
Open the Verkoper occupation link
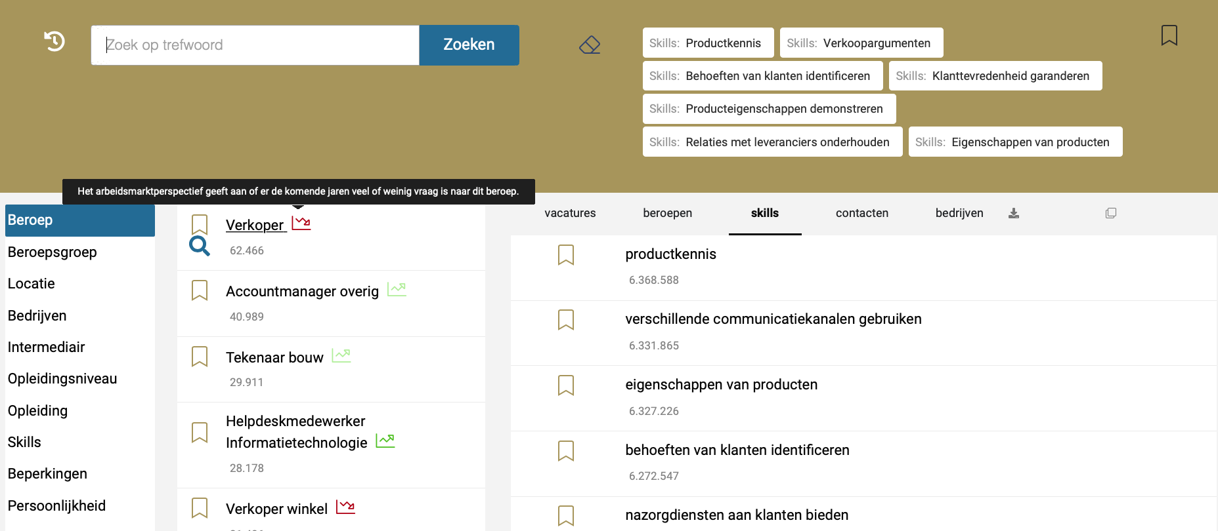click(x=255, y=226)
